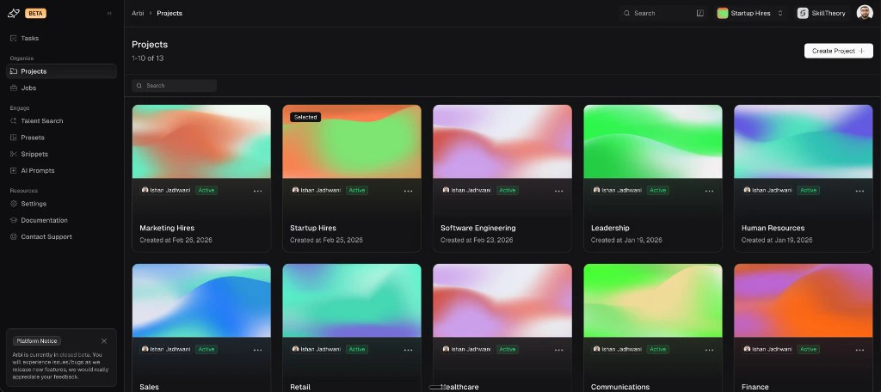Viewport: 881px width, 392px height.
Task: Open the Startup Hires project thumbnail
Action: [x=352, y=142]
